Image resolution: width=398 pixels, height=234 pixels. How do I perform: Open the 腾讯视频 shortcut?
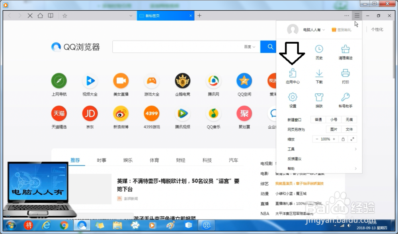[183, 117]
